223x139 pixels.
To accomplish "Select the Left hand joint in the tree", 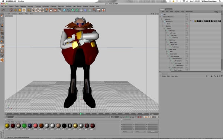I will click(178, 63).
